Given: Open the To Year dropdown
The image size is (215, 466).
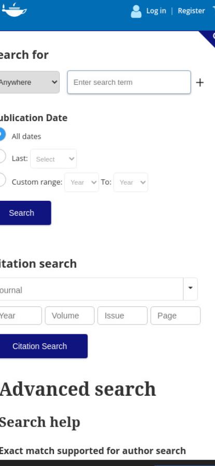Looking at the screenshot, I should pyautogui.click(x=131, y=182).
